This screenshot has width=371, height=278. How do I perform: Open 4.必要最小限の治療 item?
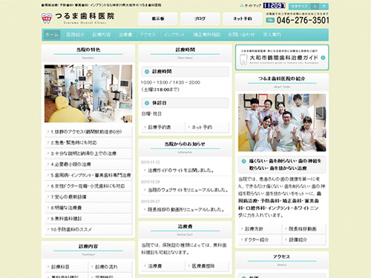pyautogui.click(x=88, y=165)
